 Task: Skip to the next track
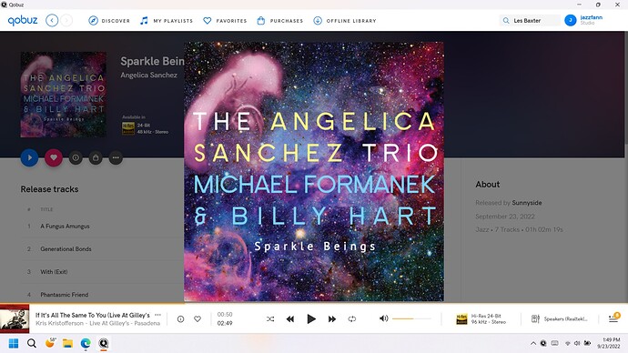click(332, 319)
